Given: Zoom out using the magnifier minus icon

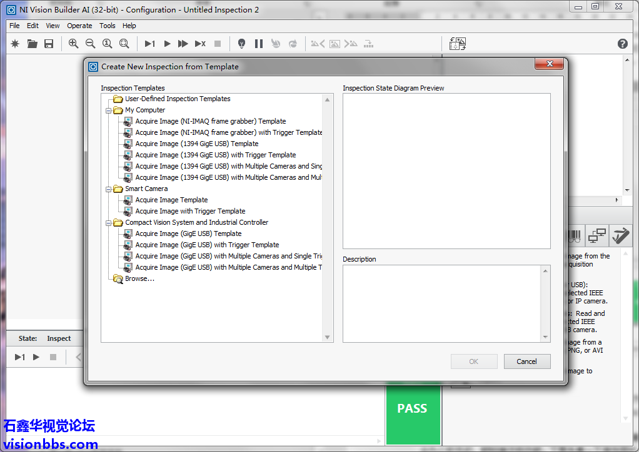Looking at the screenshot, I should (90, 44).
